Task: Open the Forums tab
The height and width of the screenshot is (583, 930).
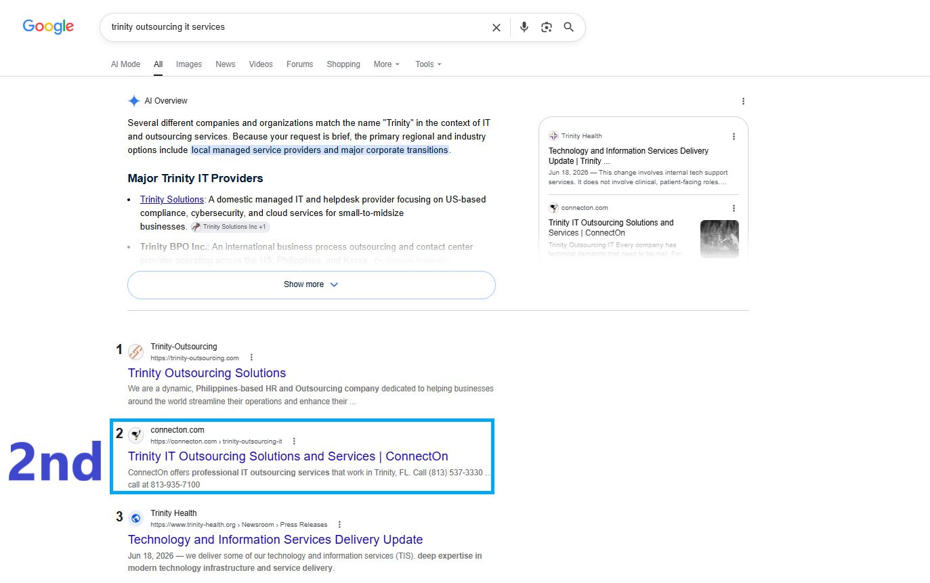Action: click(299, 64)
